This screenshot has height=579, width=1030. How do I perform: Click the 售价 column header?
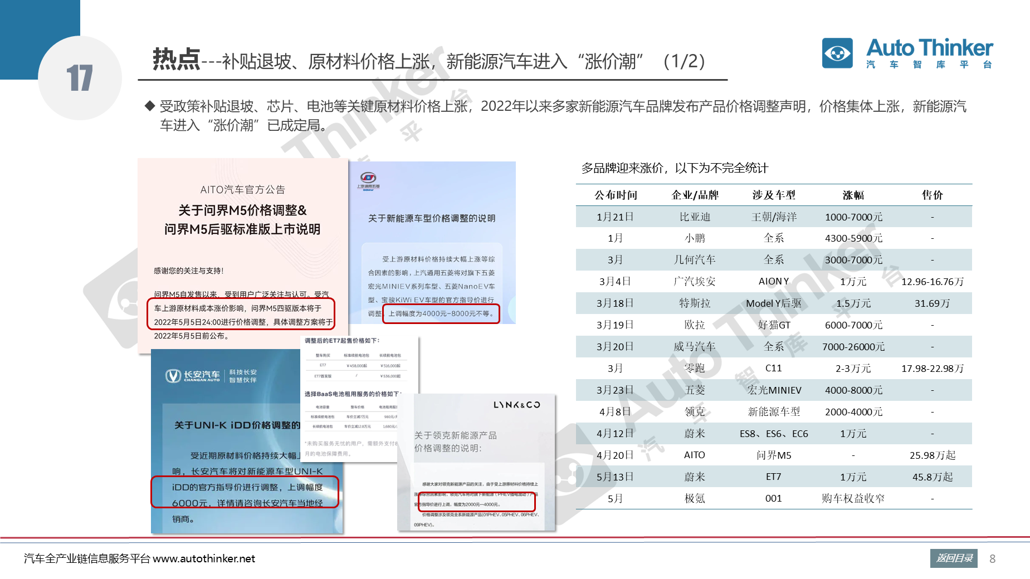[932, 195]
